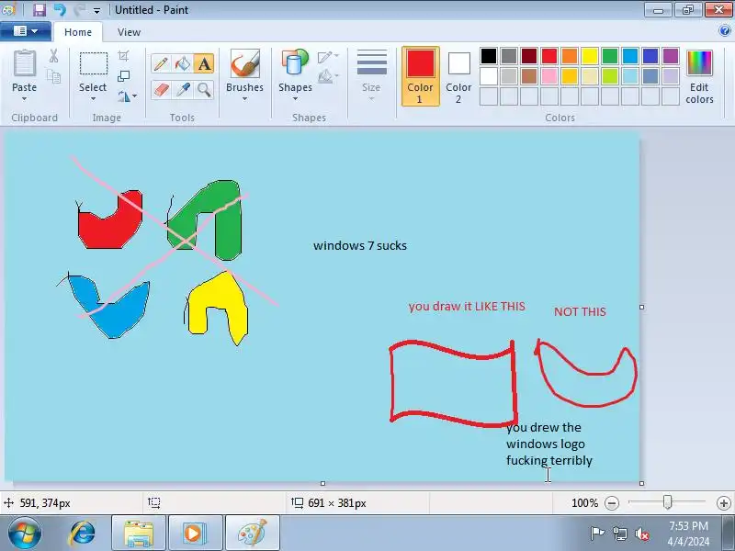The width and height of the screenshot is (735, 551).
Task: Open the shape Outline dropdown
Action: 328,57
